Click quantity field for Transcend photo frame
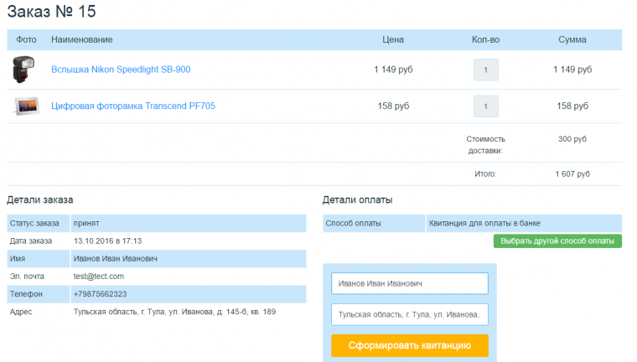Image resolution: width=637 pixels, height=362 pixels. (485, 106)
